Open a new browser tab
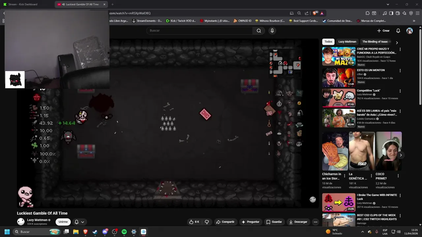The image size is (422, 237). click(x=112, y=4)
